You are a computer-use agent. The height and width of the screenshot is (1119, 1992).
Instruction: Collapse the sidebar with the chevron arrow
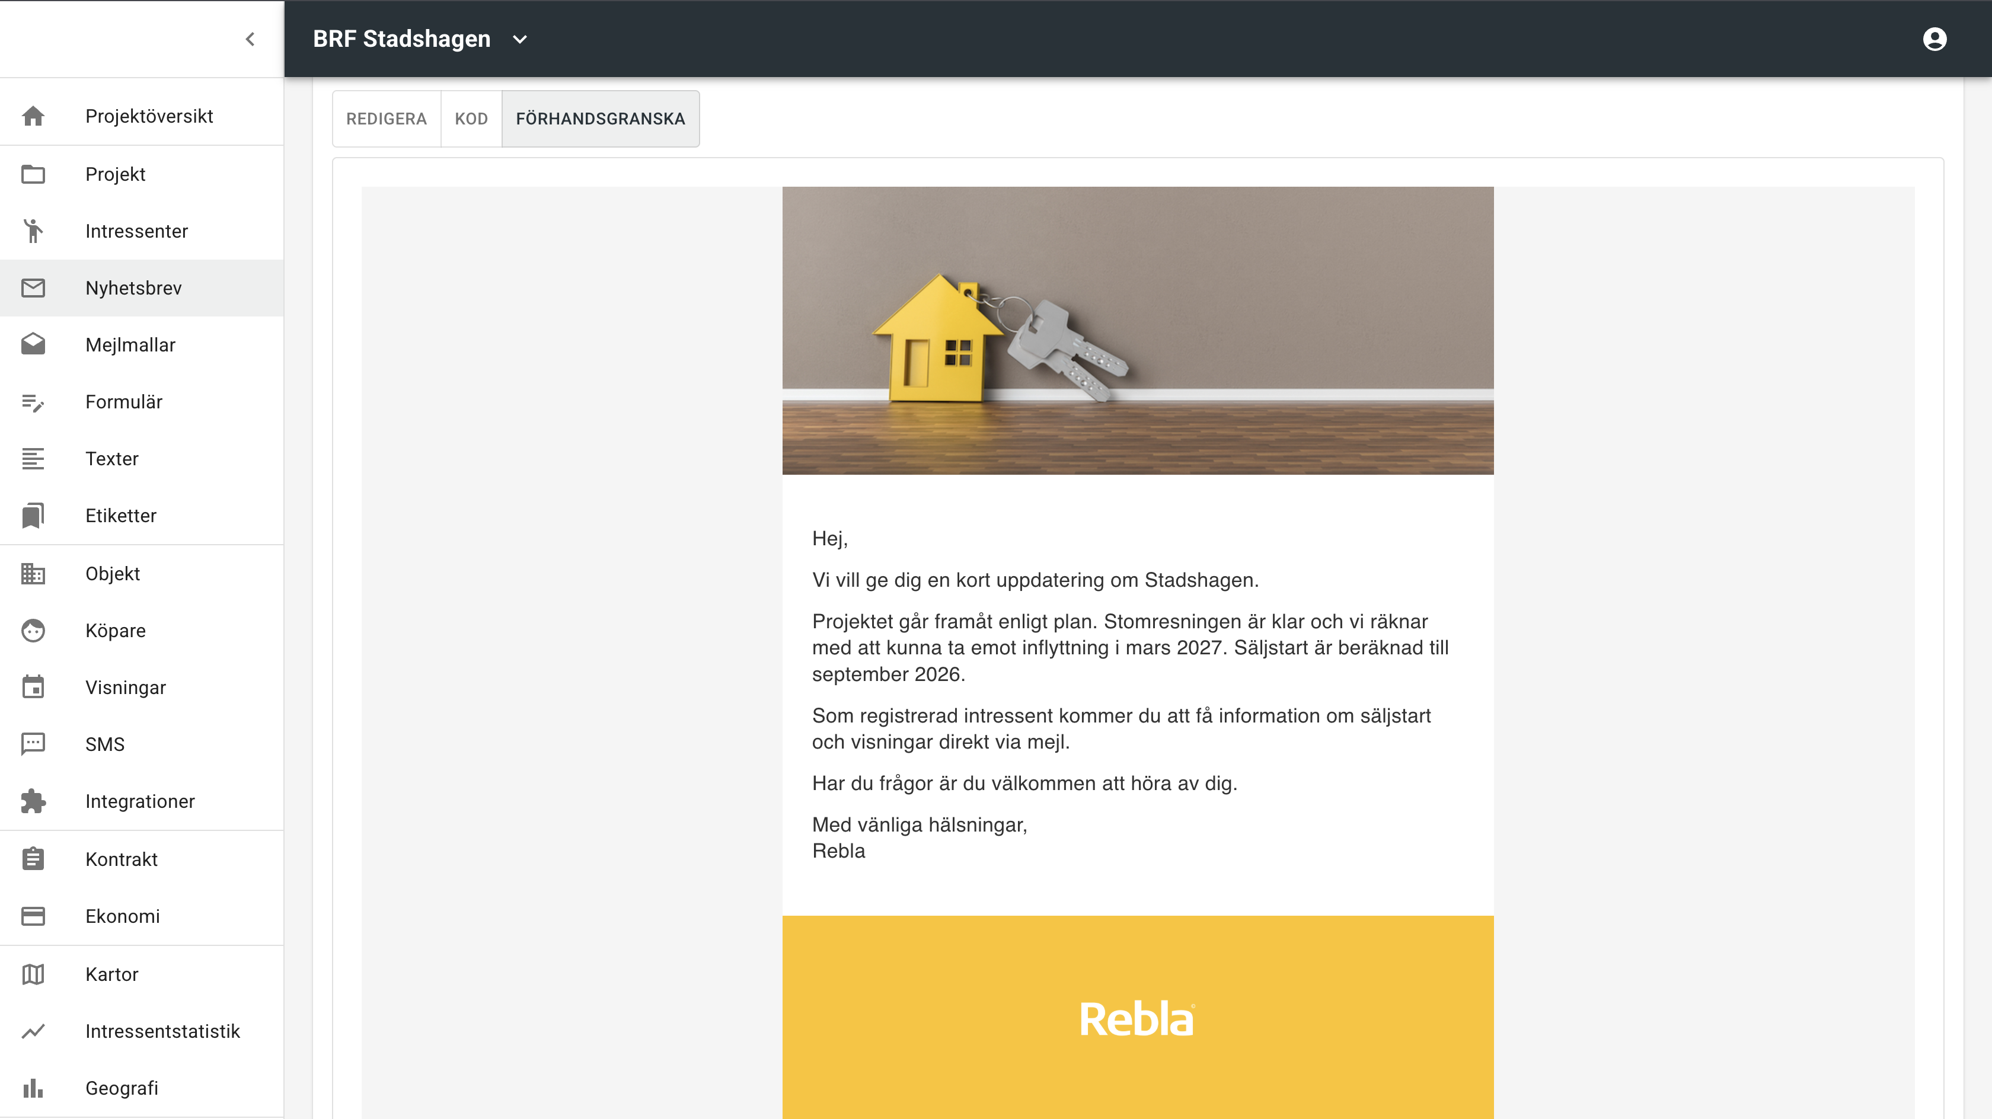250,40
